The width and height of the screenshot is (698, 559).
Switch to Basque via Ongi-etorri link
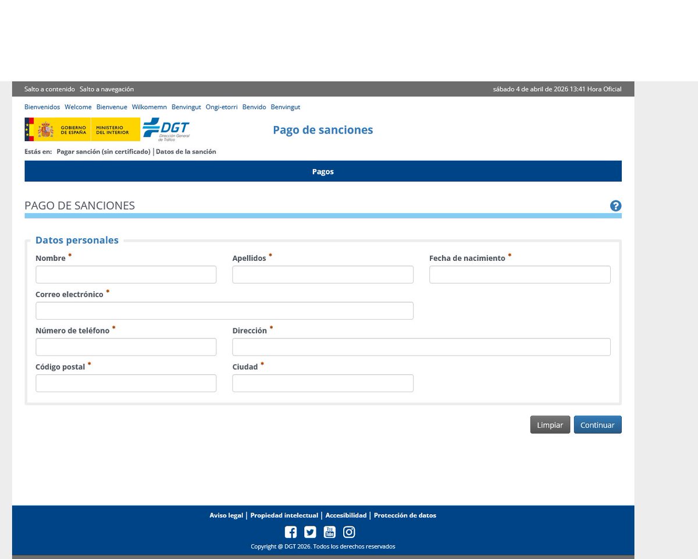(x=222, y=107)
